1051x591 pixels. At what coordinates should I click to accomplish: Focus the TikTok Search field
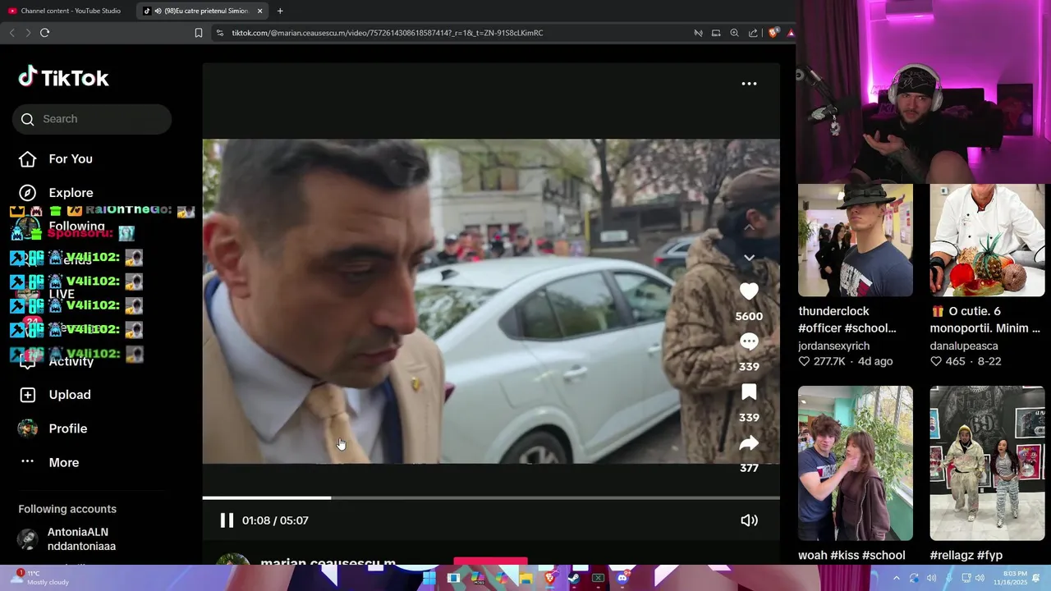coord(92,119)
